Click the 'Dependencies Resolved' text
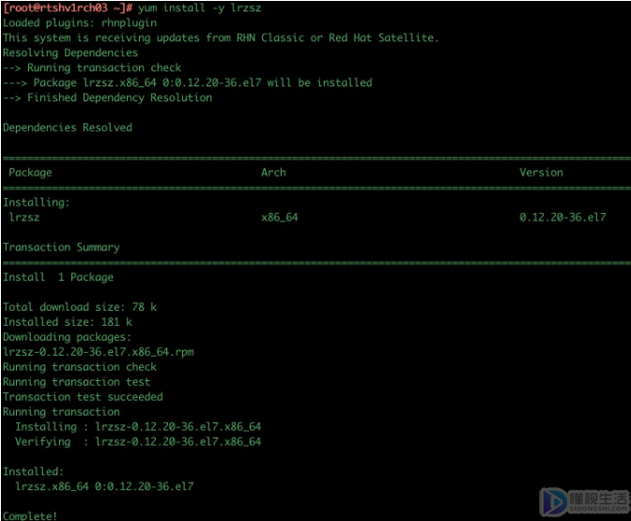This screenshot has height=521, width=631. pos(67,128)
